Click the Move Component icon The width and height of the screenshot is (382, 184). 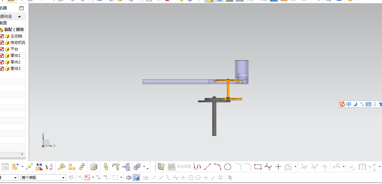pyautogui.click(x=29, y=167)
